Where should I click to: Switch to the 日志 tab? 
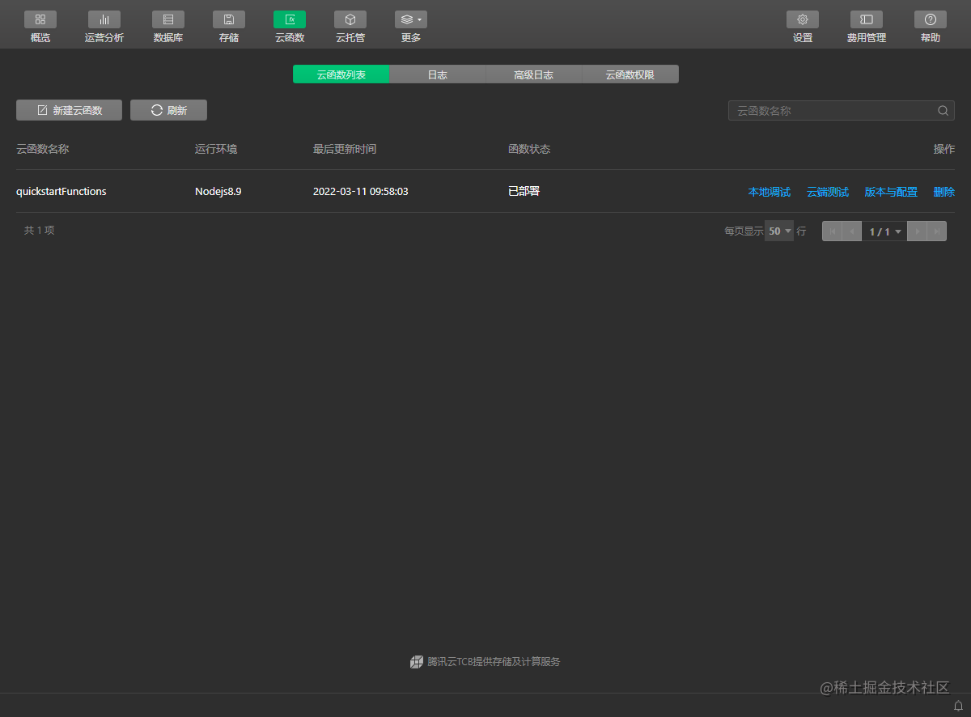pos(438,74)
